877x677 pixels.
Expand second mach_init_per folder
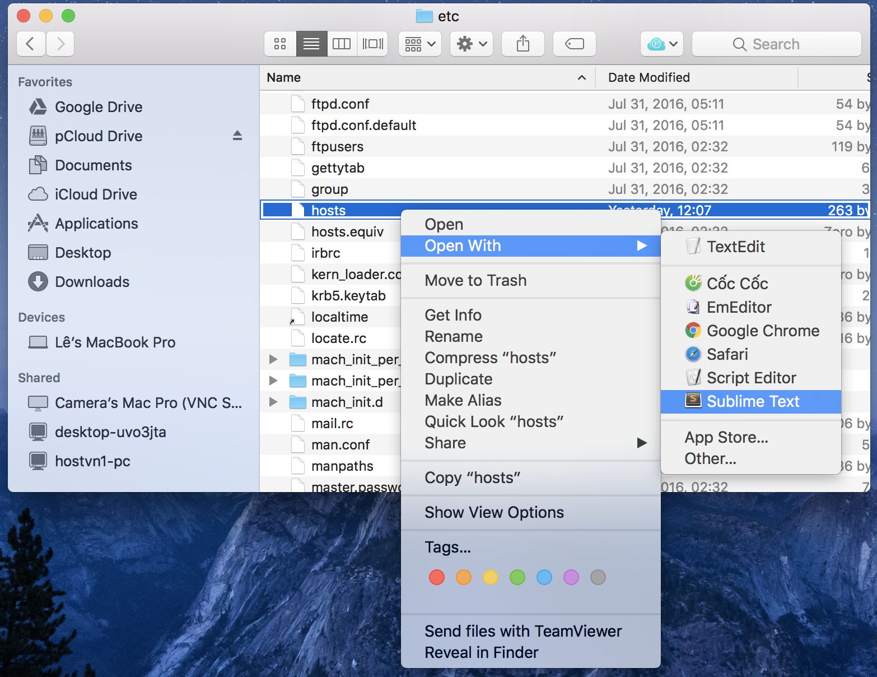tap(273, 381)
